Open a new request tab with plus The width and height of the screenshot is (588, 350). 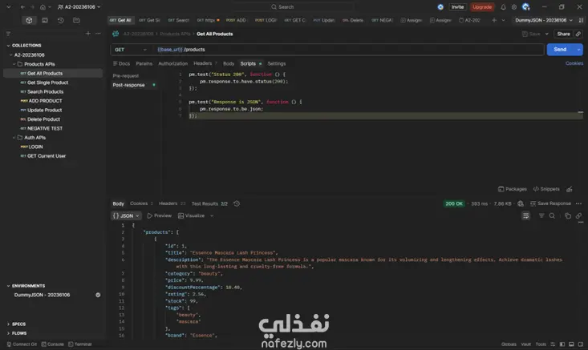494,20
